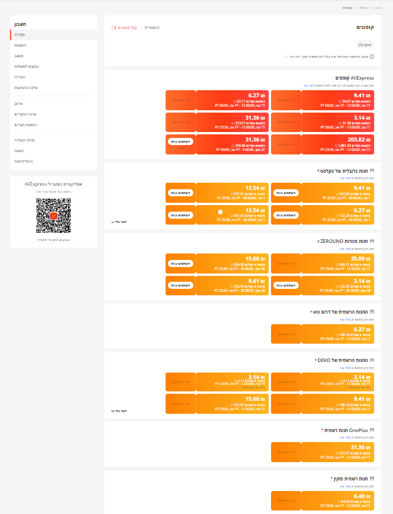Open the חנות רשמית OnePlus store title
The image size is (393, 514).
[x=345, y=430]
